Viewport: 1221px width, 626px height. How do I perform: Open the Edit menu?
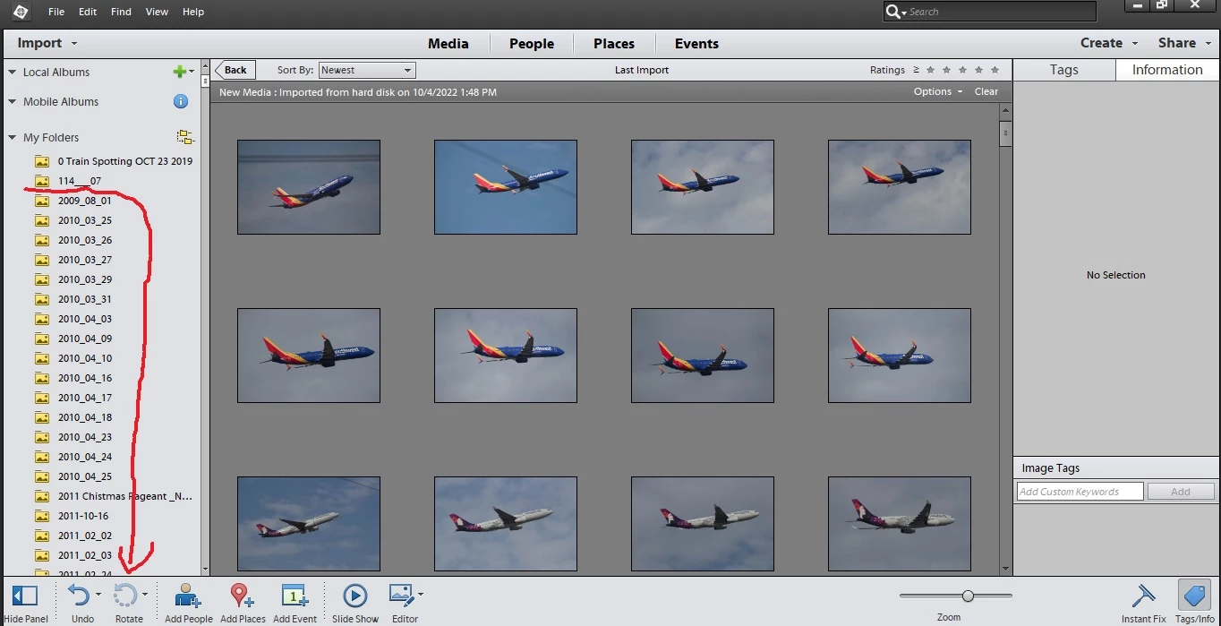pos(88,12)
